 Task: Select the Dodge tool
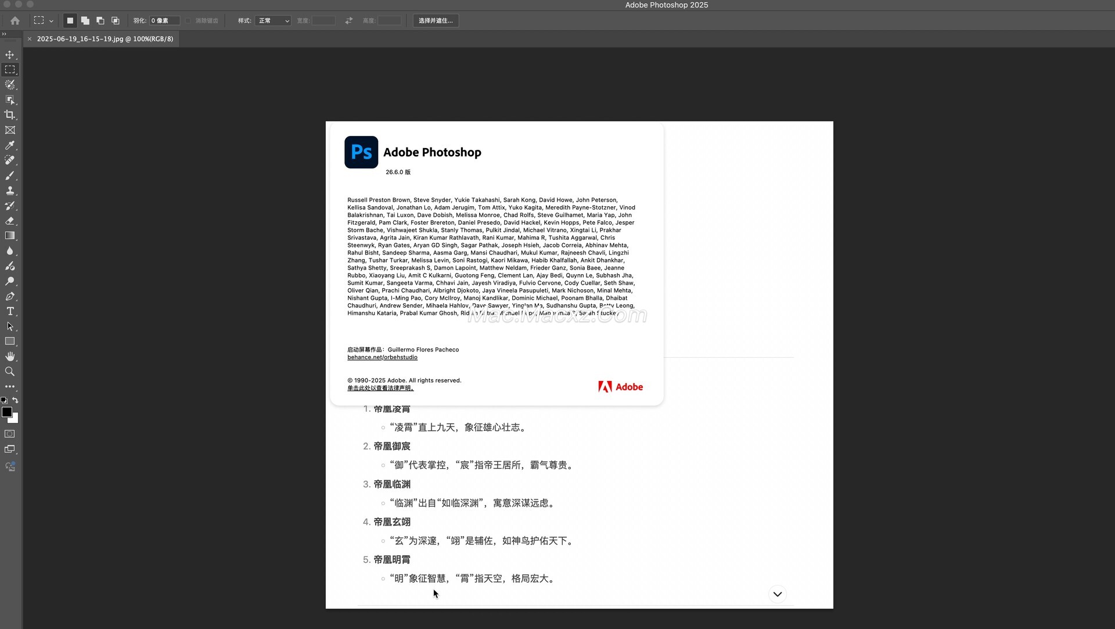tap(10, 281)
